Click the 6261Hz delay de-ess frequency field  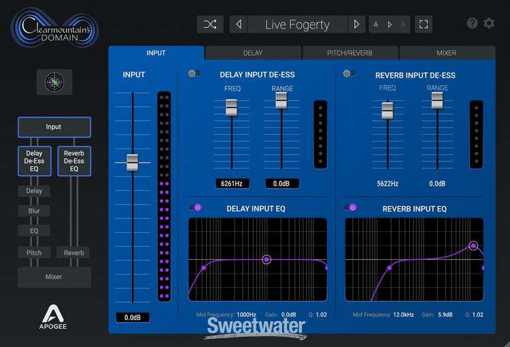tap(233, 183)
